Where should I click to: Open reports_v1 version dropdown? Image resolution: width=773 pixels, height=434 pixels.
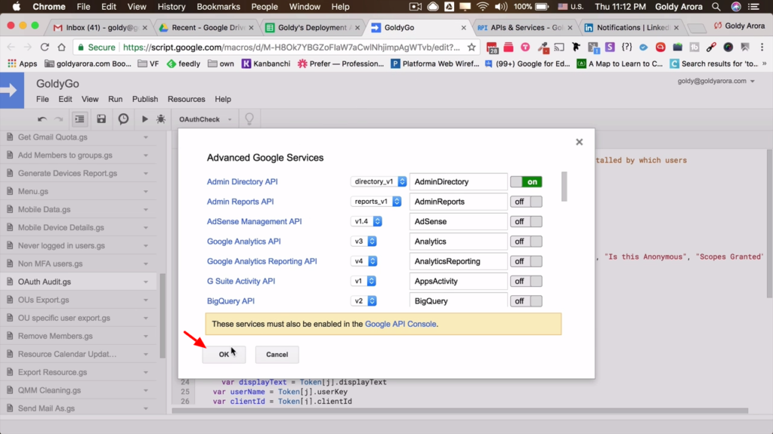click(x=376, y=202)
